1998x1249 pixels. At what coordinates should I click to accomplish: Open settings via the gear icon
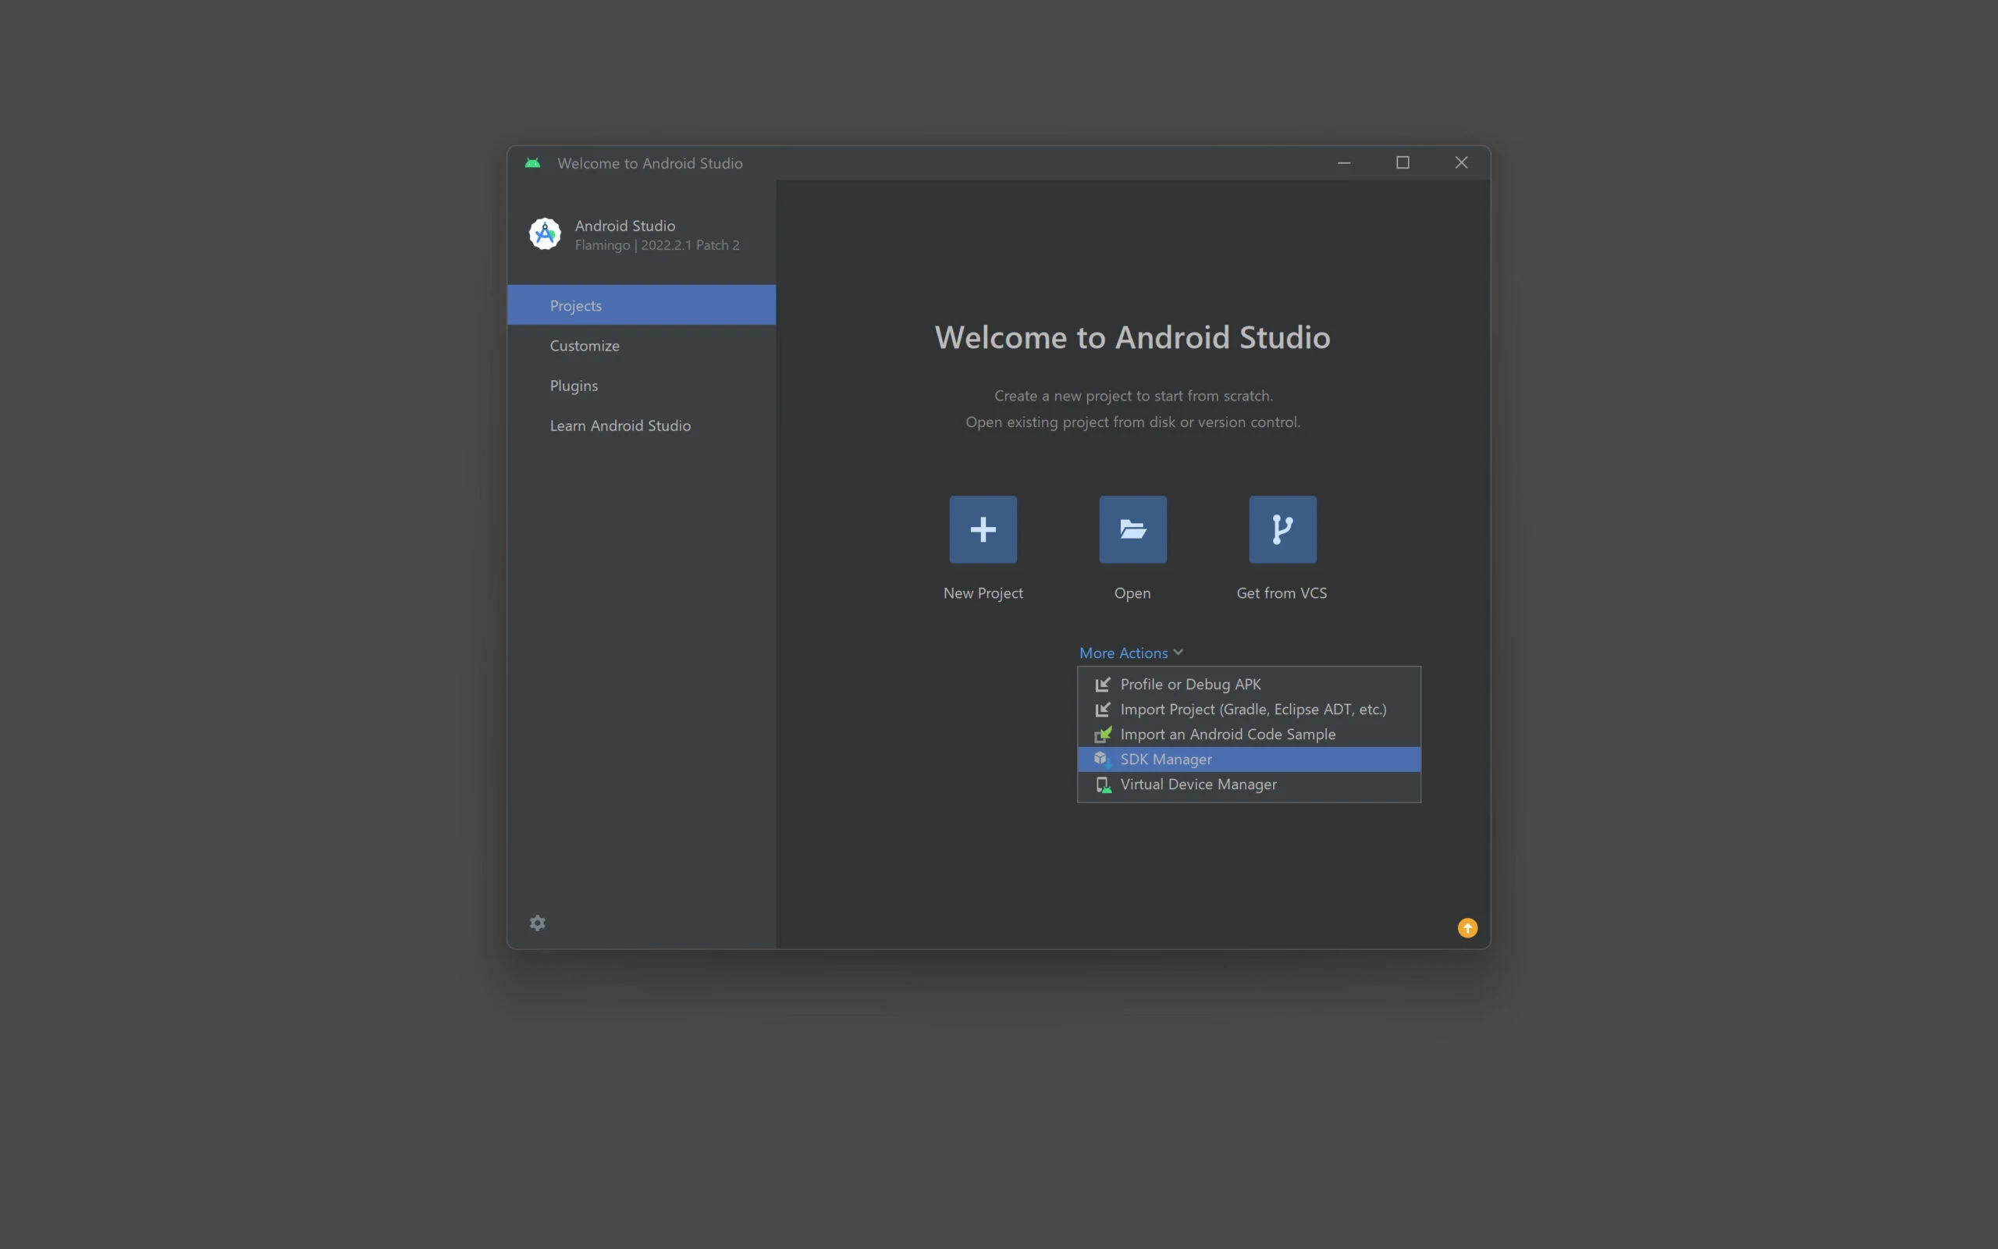point(538,923)
